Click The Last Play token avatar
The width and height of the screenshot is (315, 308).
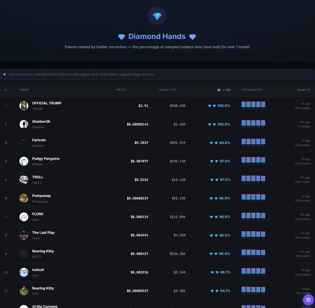(x=24, y=235)
